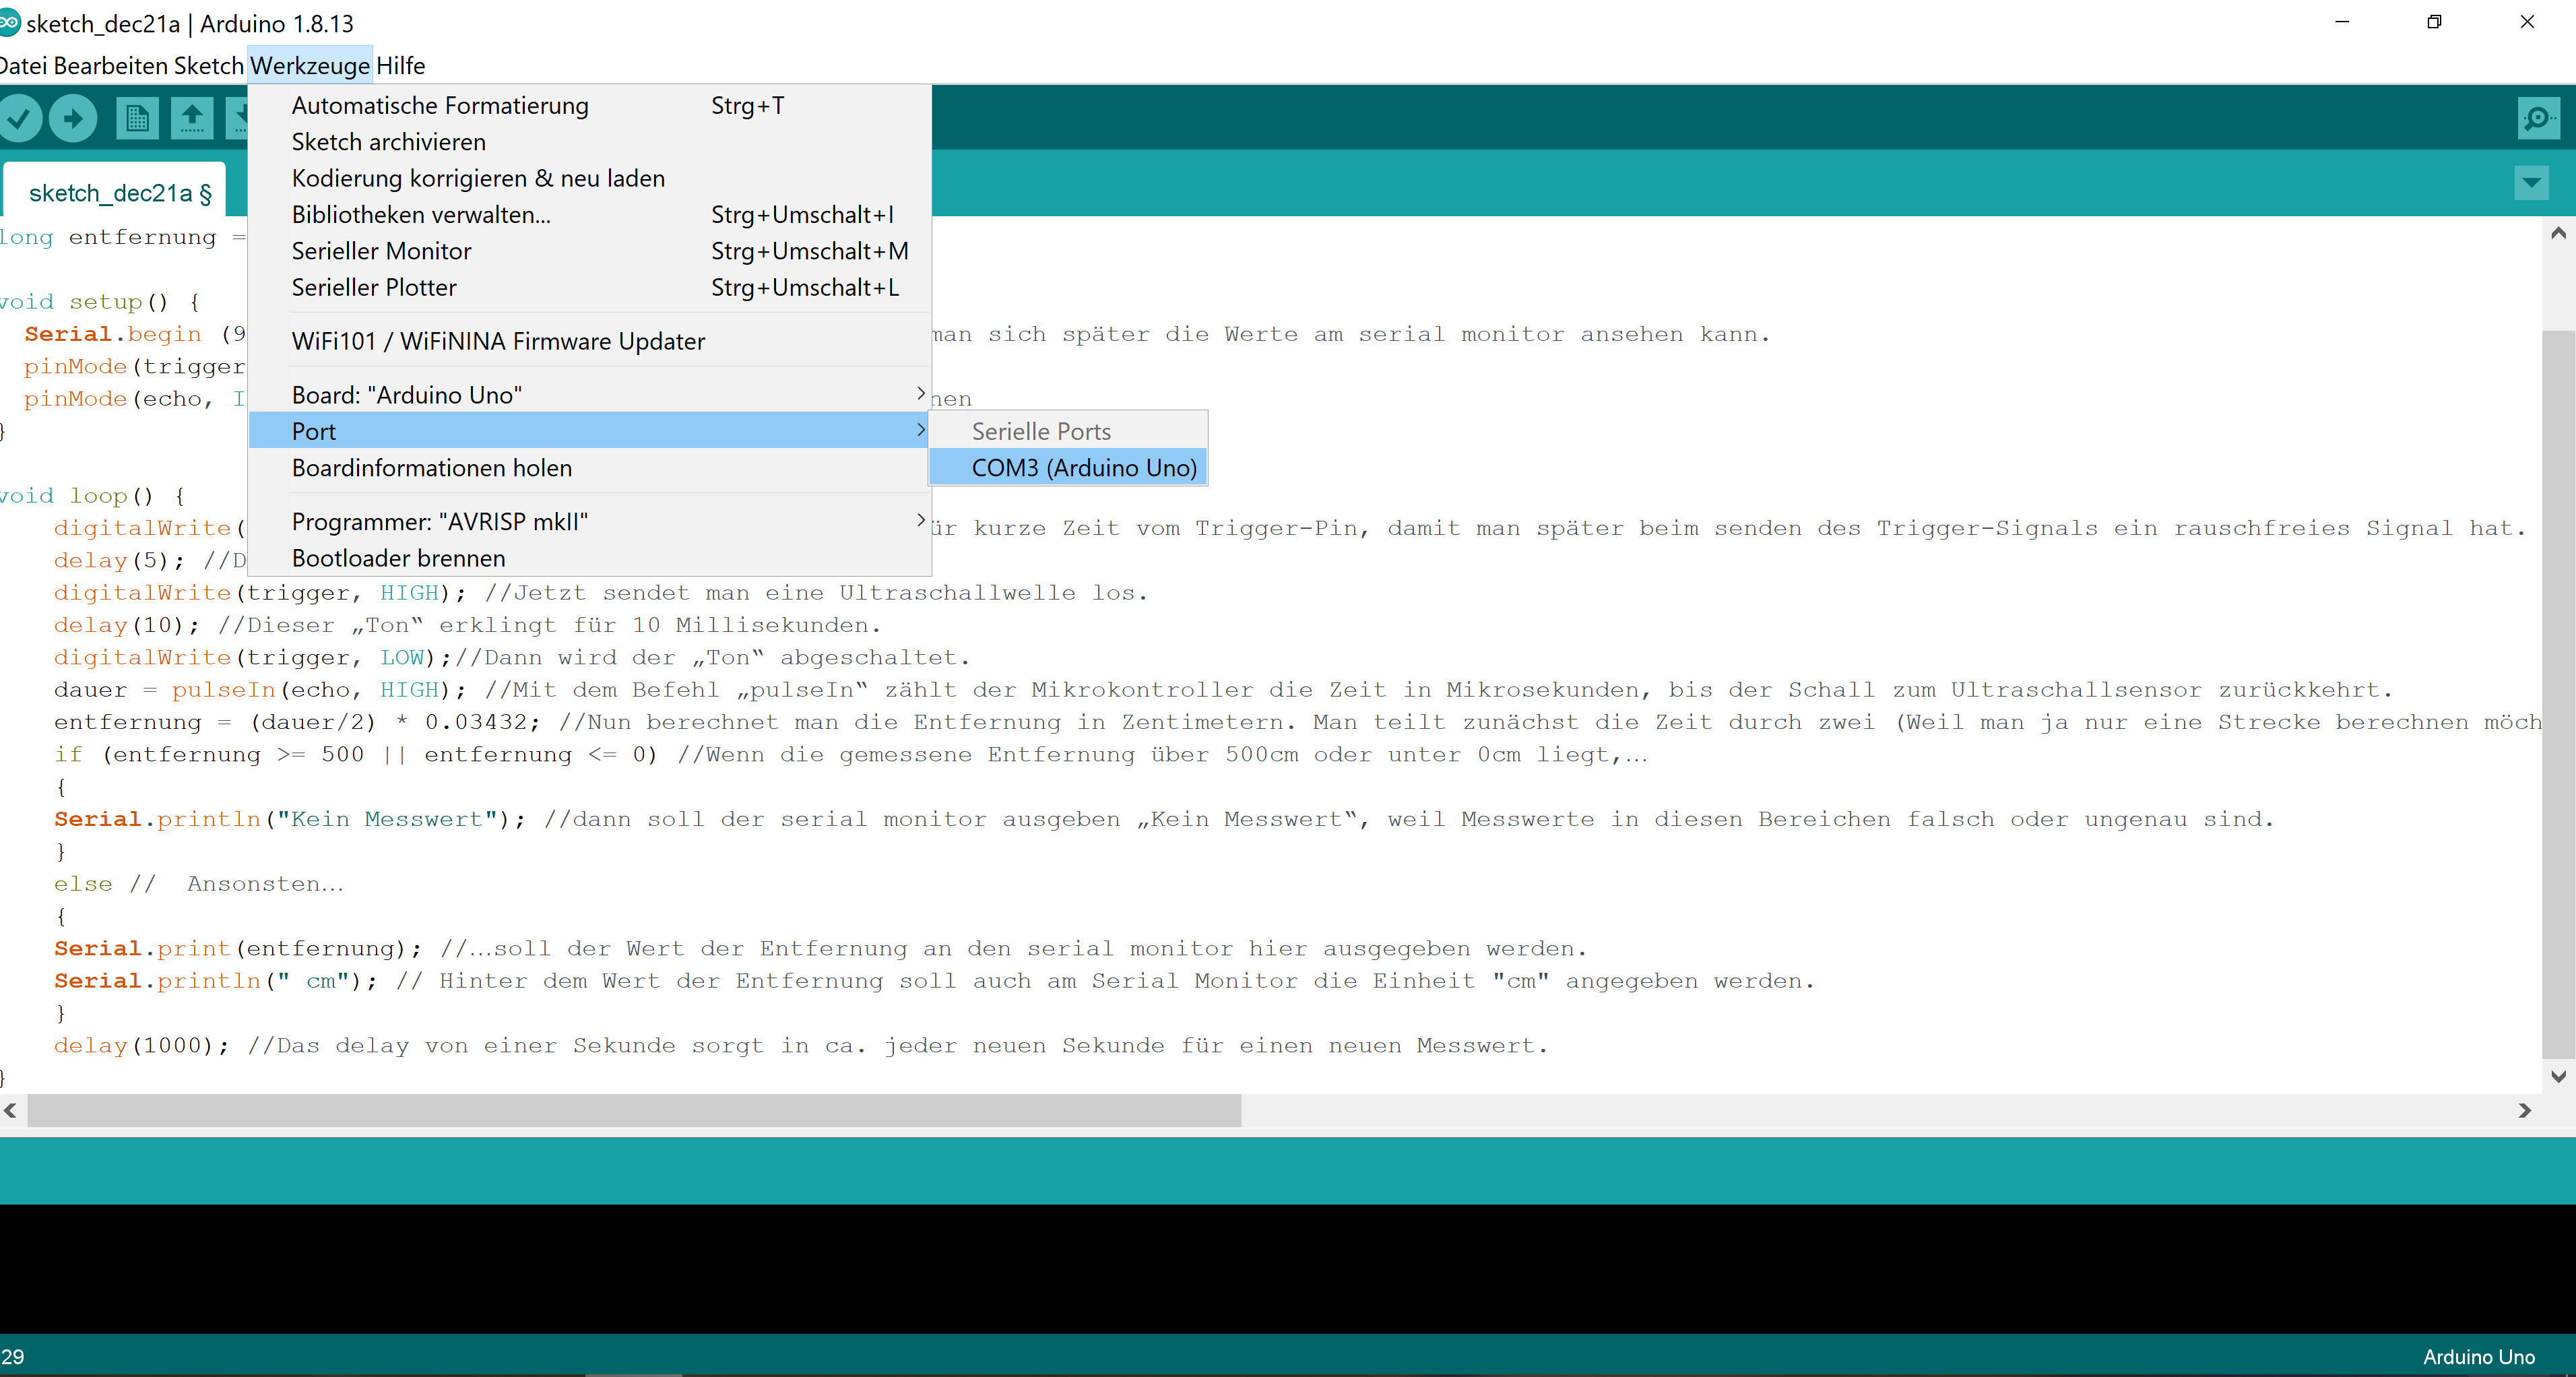Click the Upload arrow icon
This screenshot has width=2576, height=1377.
click(x=73, y=118)
